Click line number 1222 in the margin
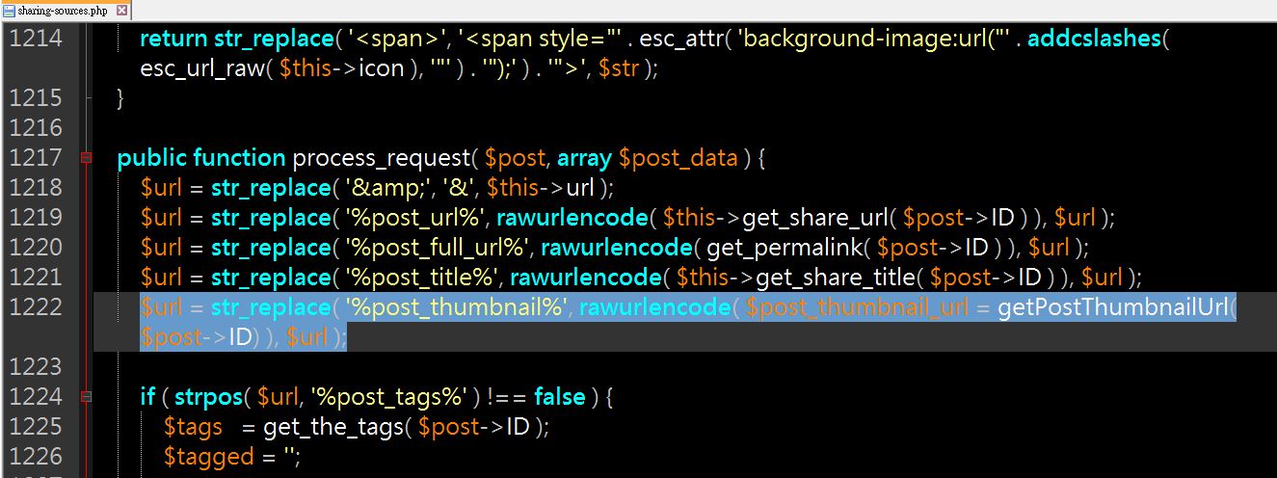 [x=36, y=306]
